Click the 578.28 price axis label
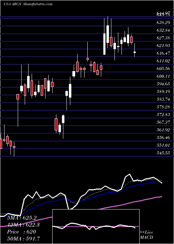 [163, 107]
